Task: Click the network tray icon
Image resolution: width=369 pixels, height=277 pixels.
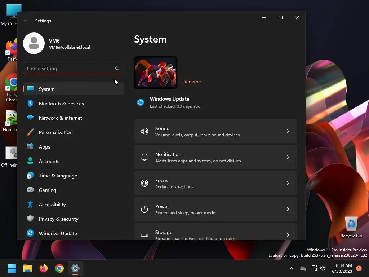Action: point(314,268)
